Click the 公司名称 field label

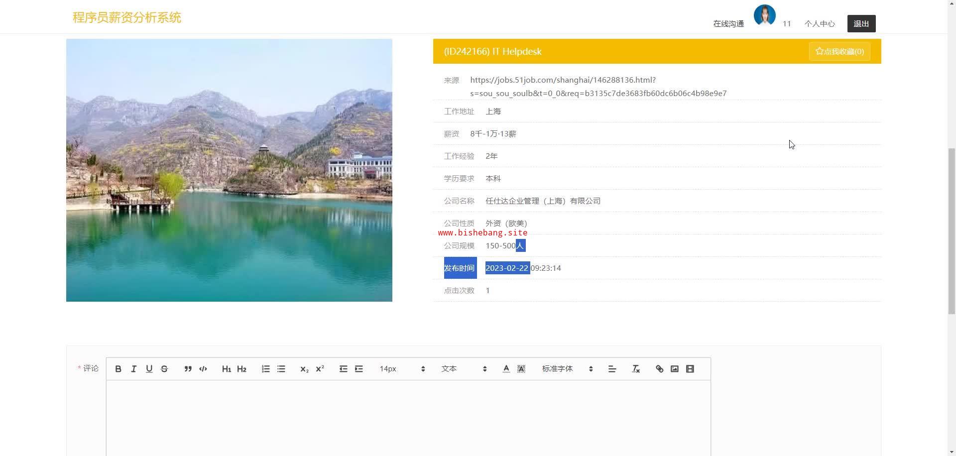[x=459, y=201]
